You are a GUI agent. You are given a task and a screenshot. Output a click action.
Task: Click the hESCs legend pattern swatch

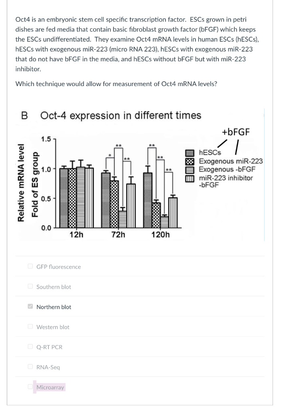pos(190,153)
